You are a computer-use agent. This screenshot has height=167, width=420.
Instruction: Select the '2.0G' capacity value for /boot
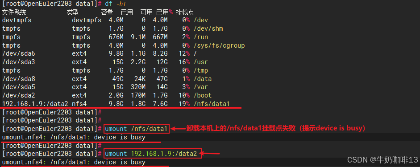tap(116, 95)
